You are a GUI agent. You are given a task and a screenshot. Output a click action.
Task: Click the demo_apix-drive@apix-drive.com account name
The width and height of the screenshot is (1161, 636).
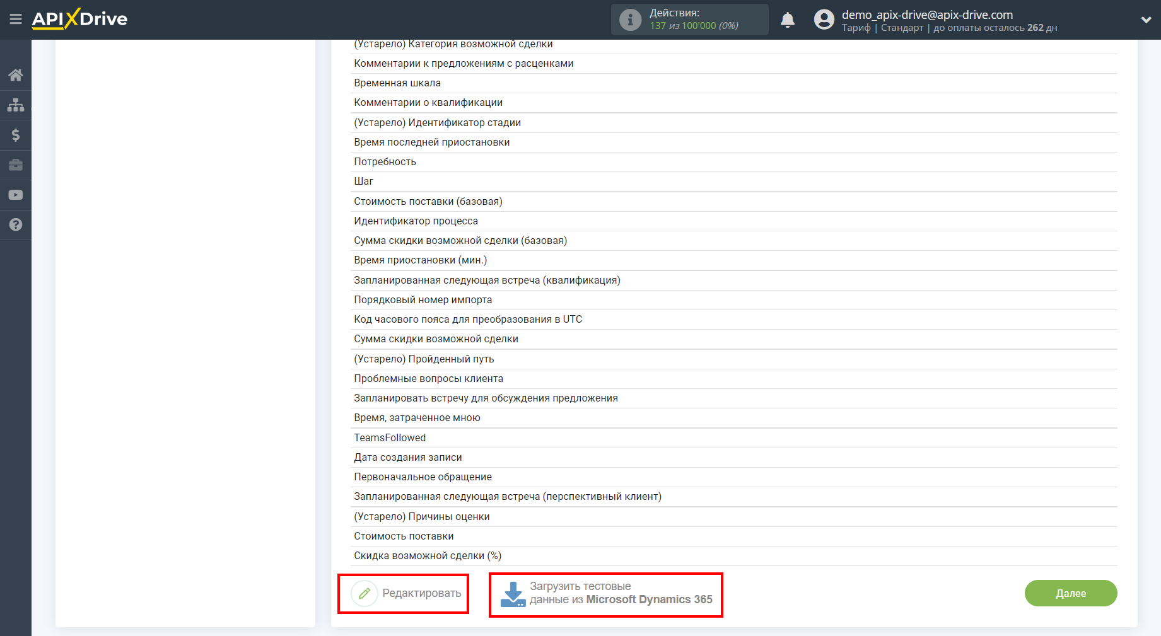(927, 14)
